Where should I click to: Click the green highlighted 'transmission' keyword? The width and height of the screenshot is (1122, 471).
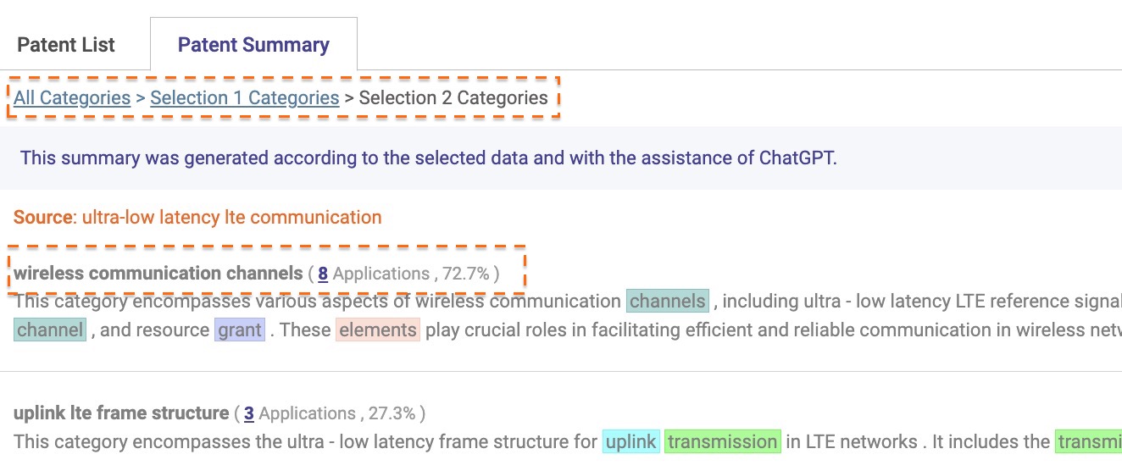[723, 442]
